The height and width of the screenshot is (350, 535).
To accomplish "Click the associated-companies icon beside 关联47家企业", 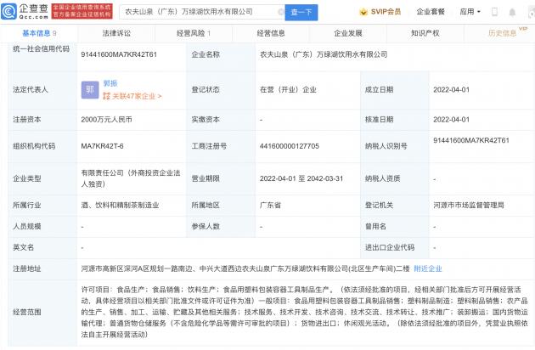I will (x=106, y=96).
